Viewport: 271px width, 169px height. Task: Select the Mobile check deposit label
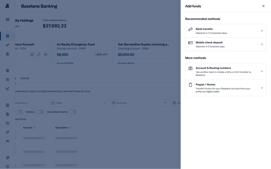coord(209,43)
